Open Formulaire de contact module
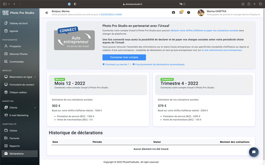 (x=22, y=84)
